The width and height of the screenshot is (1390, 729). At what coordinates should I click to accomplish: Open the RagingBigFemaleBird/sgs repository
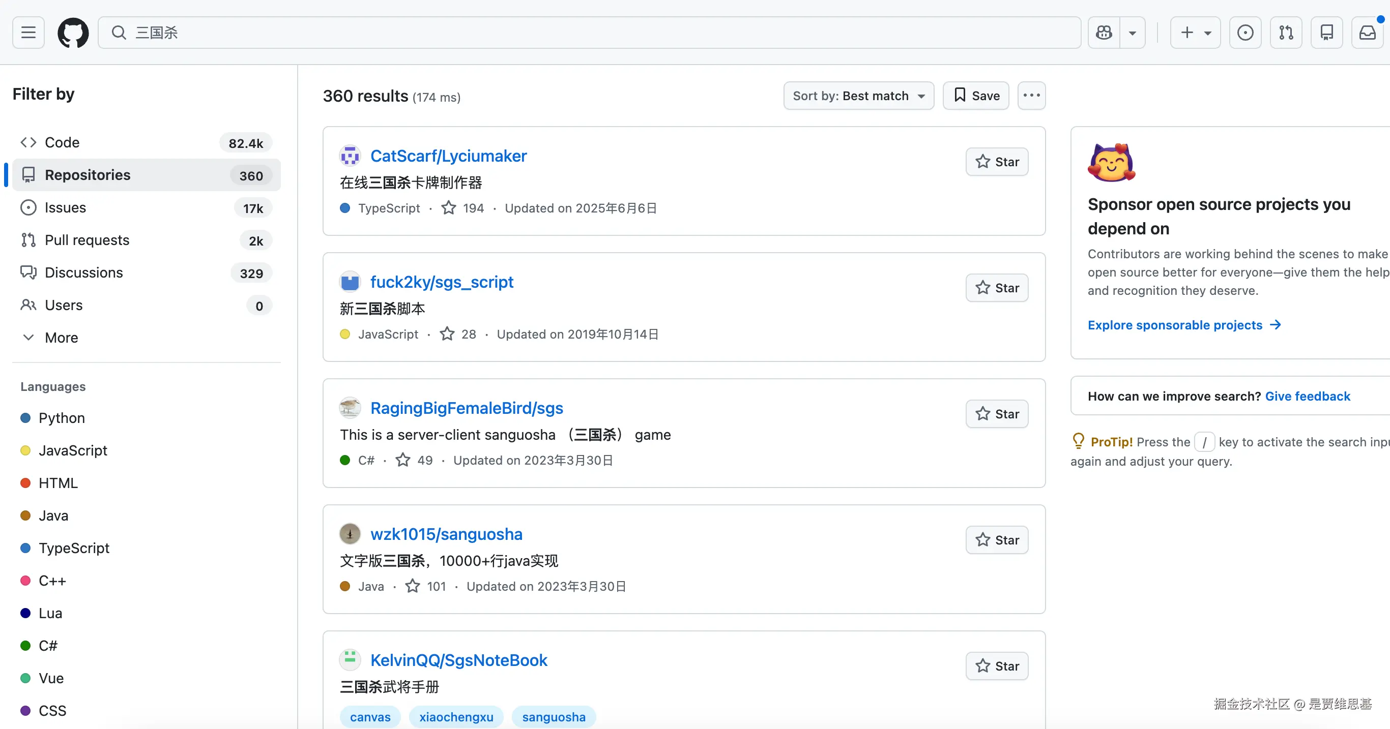click(x=466, y=408)
